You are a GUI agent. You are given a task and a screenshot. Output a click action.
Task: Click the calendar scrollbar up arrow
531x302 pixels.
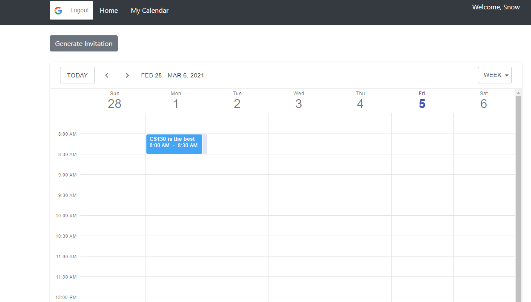[x=518, y=93]
